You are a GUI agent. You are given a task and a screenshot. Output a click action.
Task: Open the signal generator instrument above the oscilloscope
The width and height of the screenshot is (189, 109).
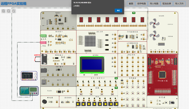29,76
